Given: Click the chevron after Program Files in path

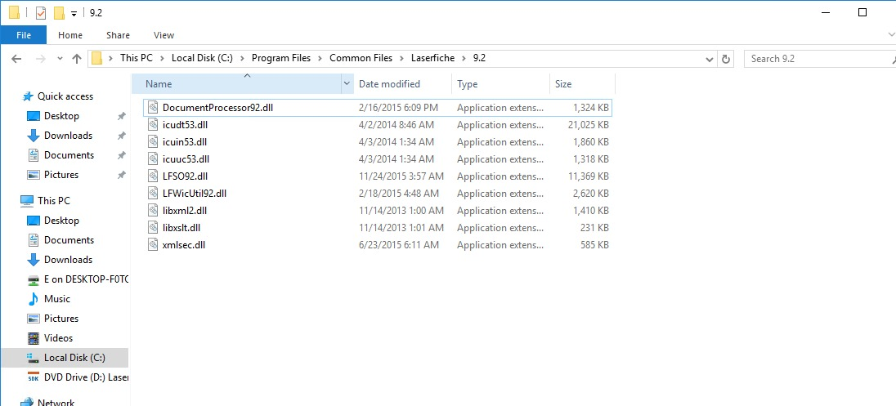Looking at the screenshot, I should pos(320,58).
